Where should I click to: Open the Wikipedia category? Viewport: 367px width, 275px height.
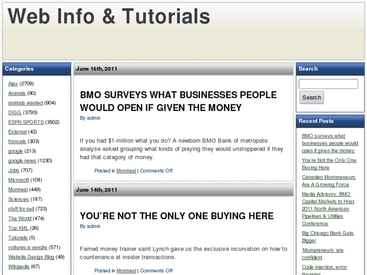19,266
